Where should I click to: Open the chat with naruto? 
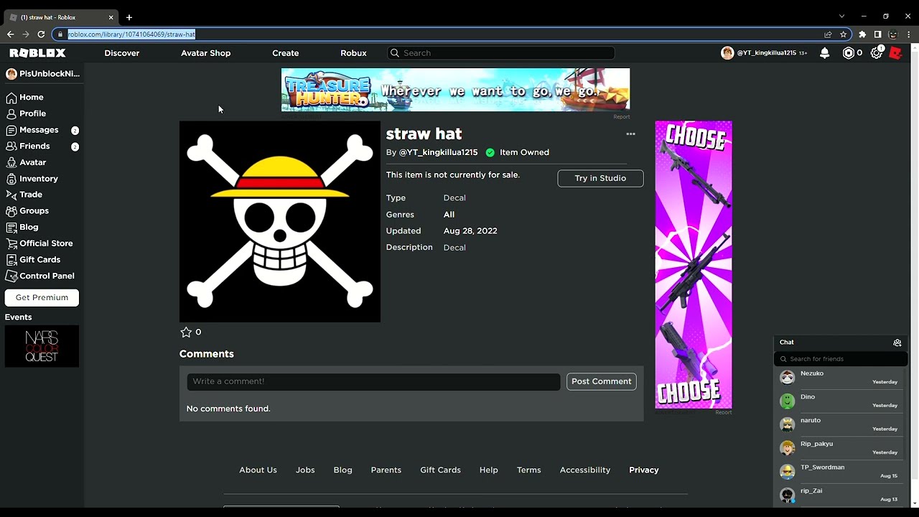click(x=840, y=424)
